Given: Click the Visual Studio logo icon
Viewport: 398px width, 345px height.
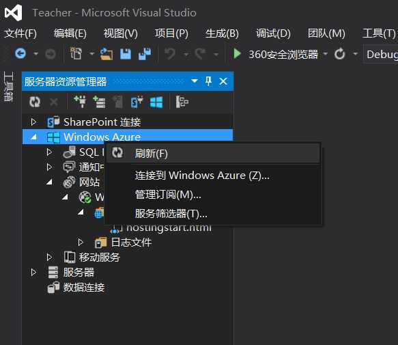Looking at the screenshot, I should pyautogui.click(x=14, y=12).
